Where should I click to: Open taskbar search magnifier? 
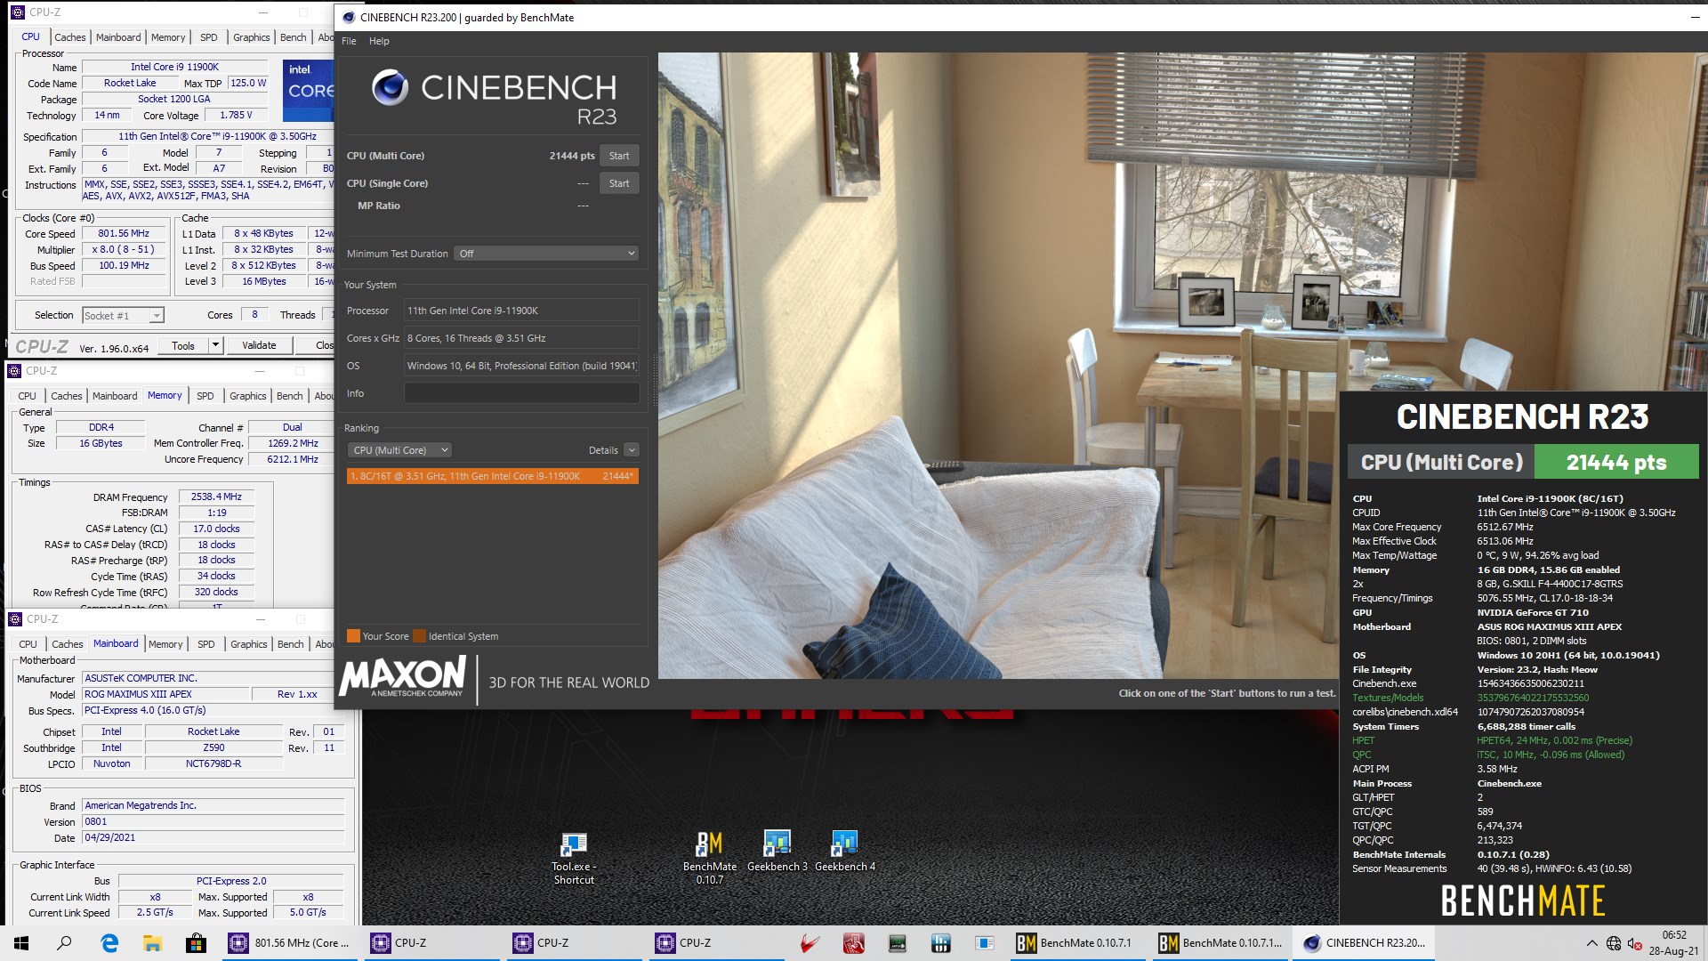click(x=64, y=943)
